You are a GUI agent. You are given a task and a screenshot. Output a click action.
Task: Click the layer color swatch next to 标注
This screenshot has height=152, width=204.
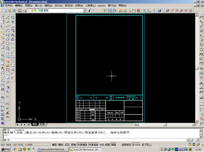pos(42,10)
